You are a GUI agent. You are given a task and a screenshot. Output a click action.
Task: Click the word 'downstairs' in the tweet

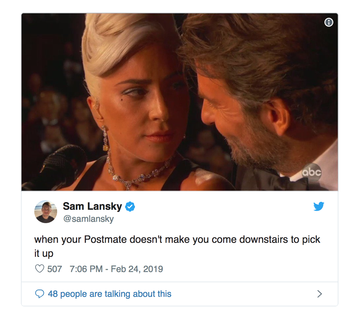click(x=263, y=239)
